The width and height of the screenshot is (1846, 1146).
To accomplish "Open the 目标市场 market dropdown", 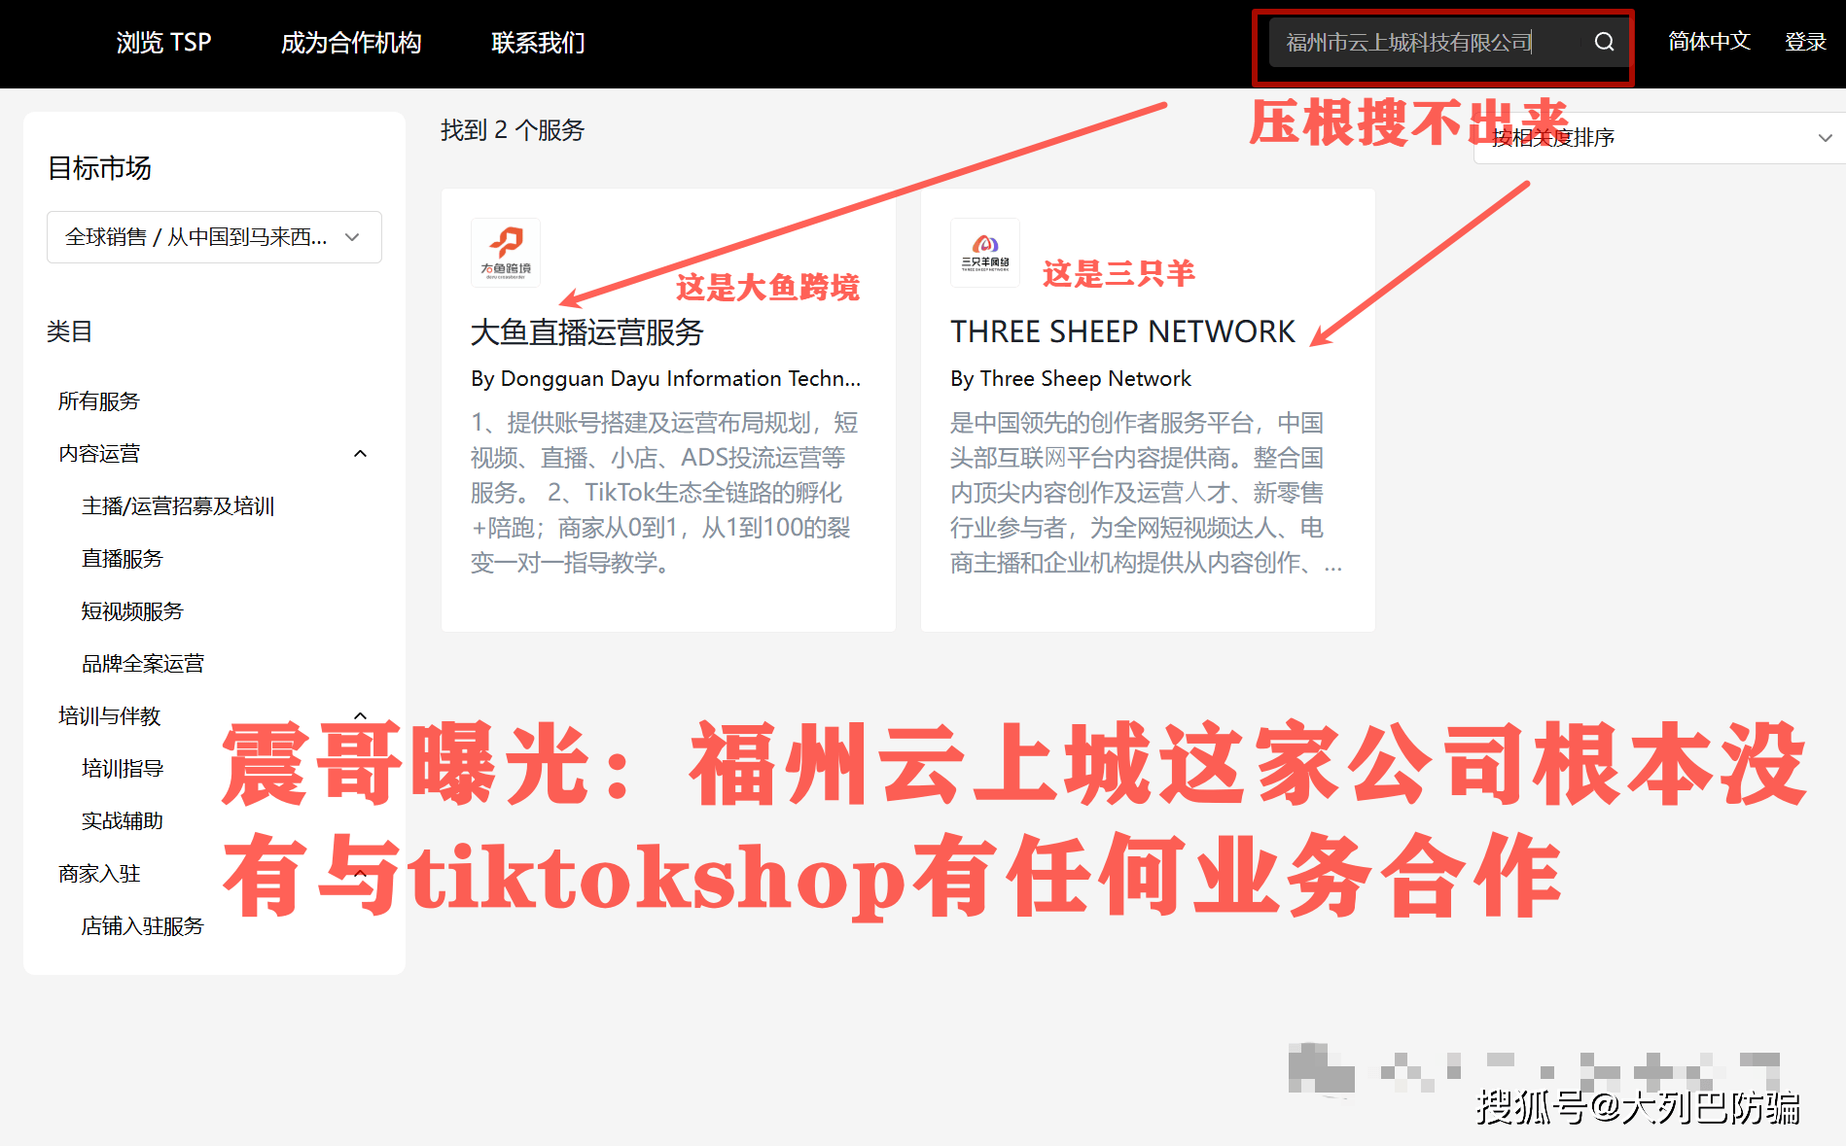I will pyautogui.click(x=214, y=237).
